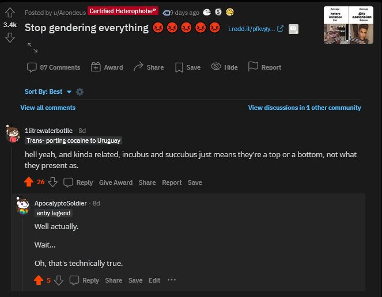
Task: Downvote the main post
Action: [x=10, y=38]
